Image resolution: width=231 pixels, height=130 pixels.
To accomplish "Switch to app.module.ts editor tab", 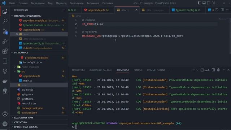I will 98,10.
